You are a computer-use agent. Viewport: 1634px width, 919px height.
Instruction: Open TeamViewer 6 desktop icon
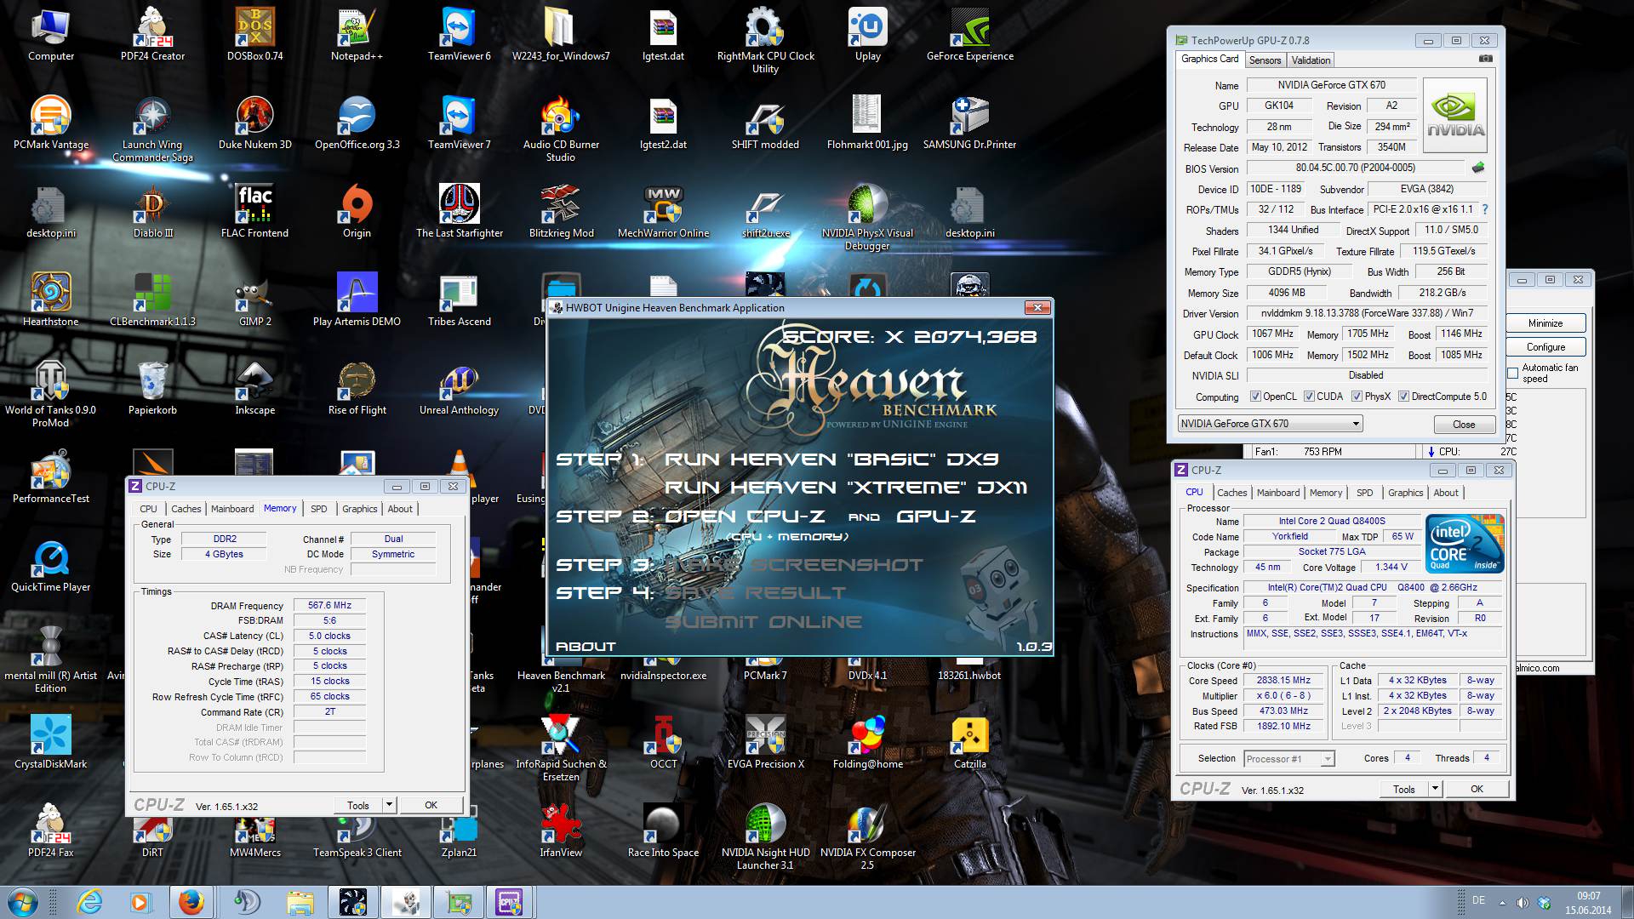coord(459,34)
